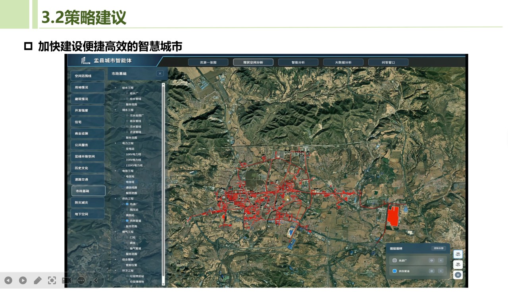Toggle visibility of 热源厂 via eye icon
This screenshot has width=508, height=293.
(x=432, y=260)
